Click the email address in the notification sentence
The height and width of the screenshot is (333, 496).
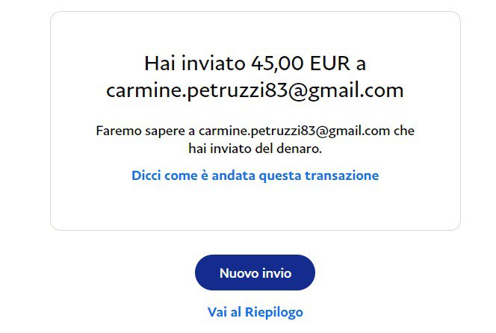[x=294, y=131]
